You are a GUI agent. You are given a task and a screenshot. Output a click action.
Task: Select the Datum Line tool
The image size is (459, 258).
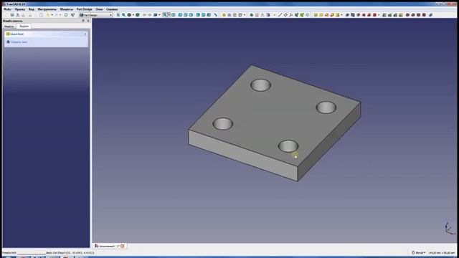[280, 14]
